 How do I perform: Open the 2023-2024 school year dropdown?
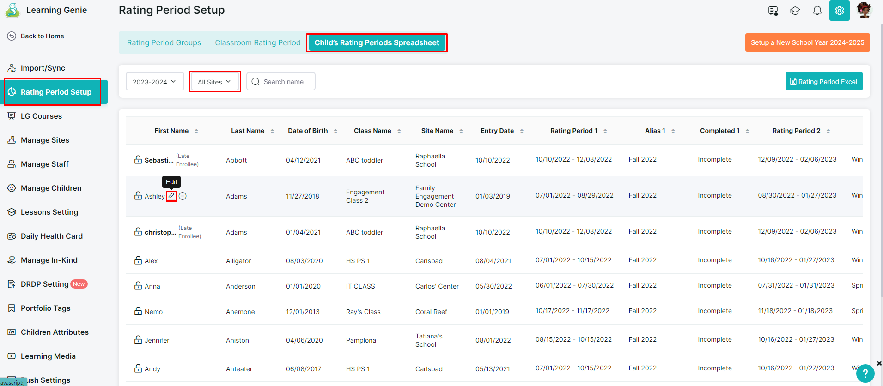[155, 82]
